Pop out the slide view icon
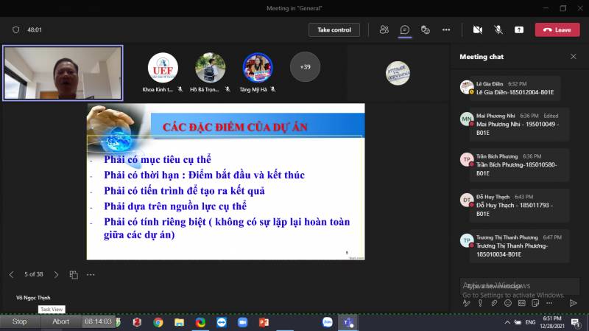Viewport: 589px width, 331px height. 74,275
